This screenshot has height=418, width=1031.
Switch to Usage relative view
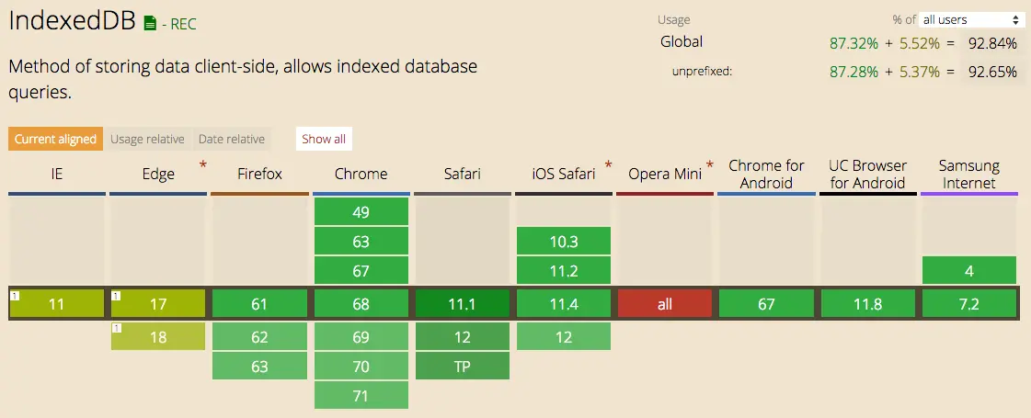click(x=147, y=139)
